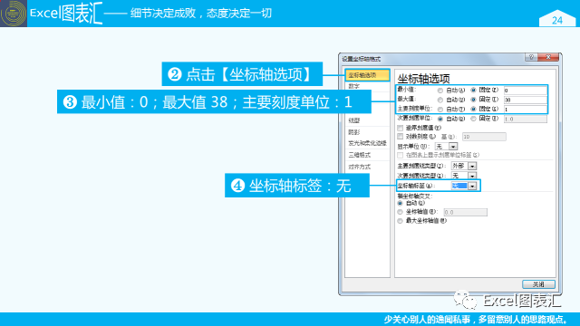Viewport: 580px width, 326px height.
Task: Click the 关闭 button
Action: point(538,284)
